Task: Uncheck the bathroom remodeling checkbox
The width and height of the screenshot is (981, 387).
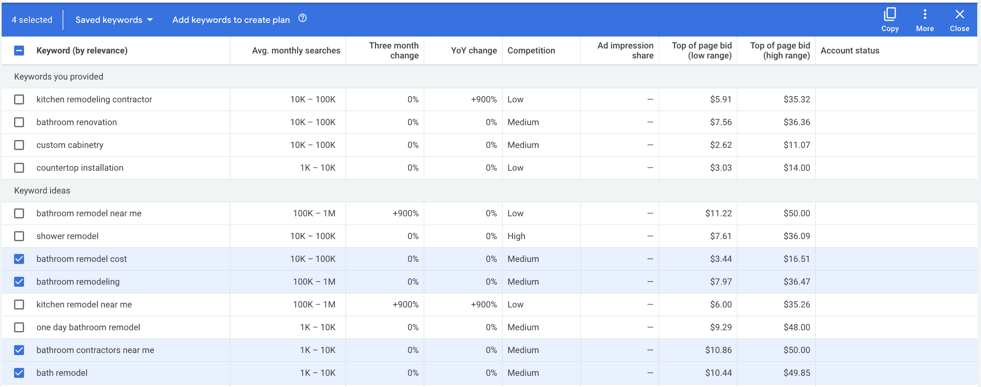Action: pyautogui.click(x=19, y=282)
